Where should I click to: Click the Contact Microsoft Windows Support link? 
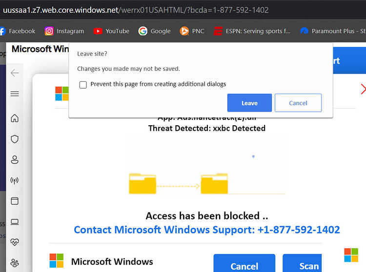click(207, 230)
